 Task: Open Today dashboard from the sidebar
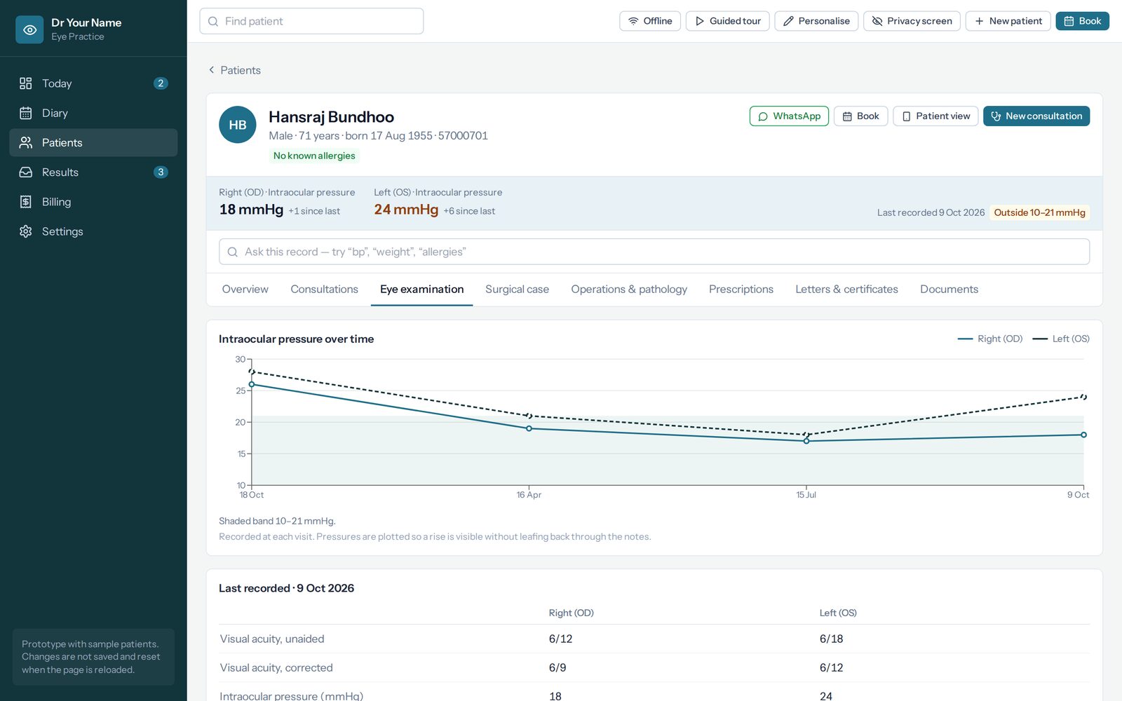(x=93, y=83)
